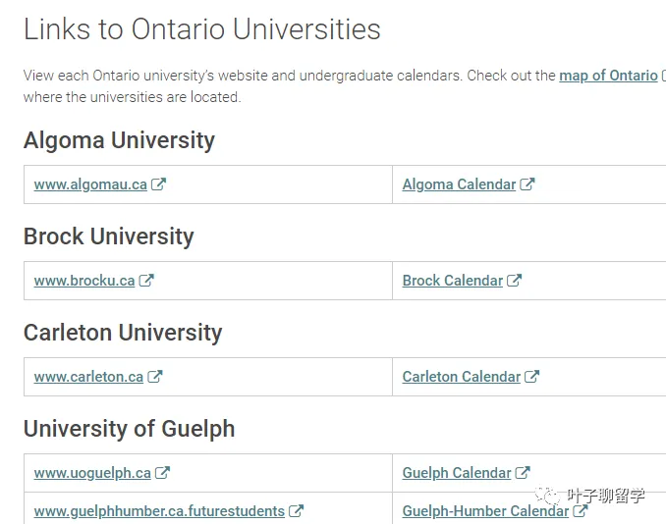Open the Brock Calendar link
Image resolution: width=666 pixels, height=524 pixels.
click(453, 281)
